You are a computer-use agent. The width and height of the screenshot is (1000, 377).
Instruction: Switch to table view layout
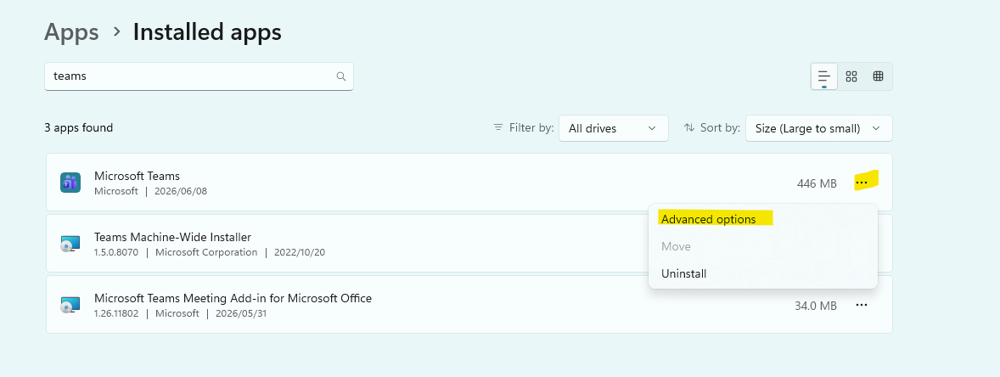(878, 76)
